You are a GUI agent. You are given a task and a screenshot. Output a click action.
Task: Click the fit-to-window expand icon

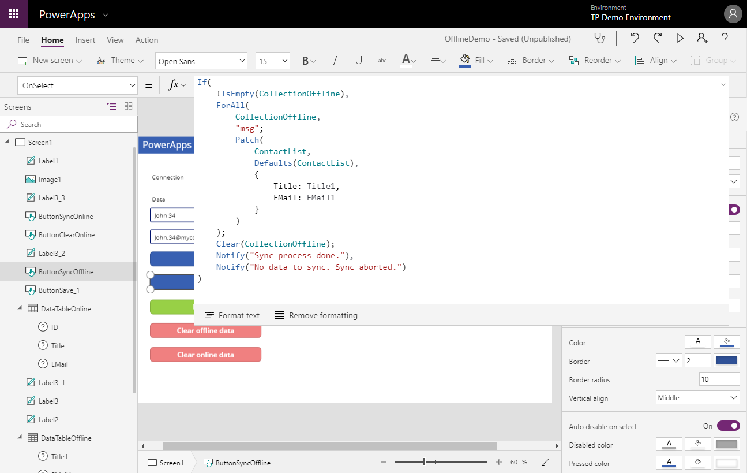coord(545,463)
